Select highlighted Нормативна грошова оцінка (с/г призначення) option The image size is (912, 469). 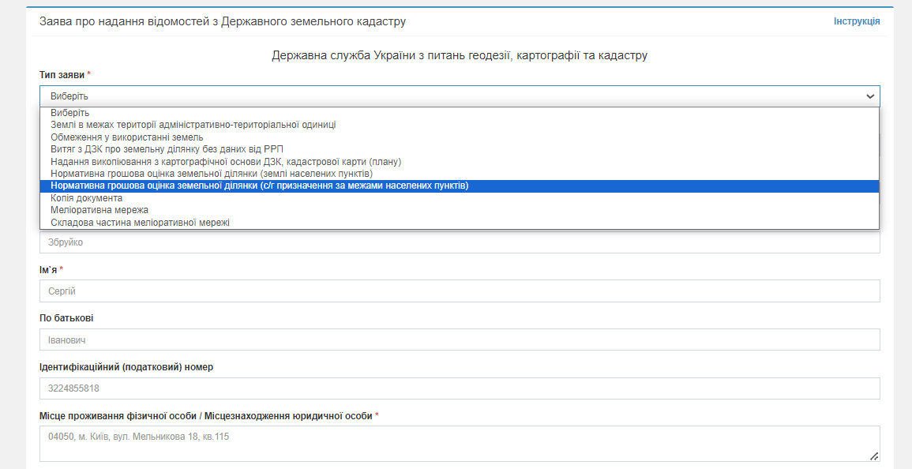tap(260, 186)
